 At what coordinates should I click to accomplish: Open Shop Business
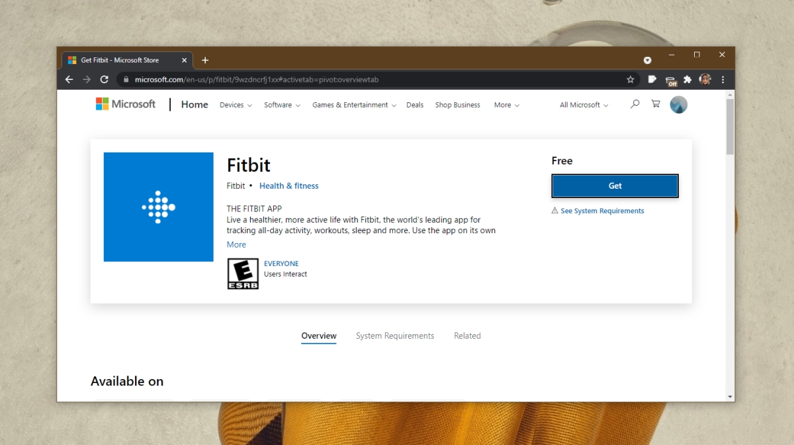click(458, 105)
